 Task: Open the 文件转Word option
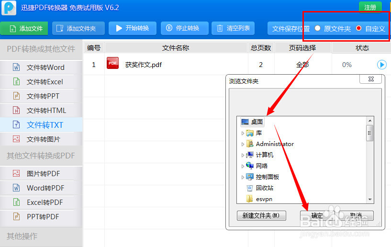(x=41, y=67)
